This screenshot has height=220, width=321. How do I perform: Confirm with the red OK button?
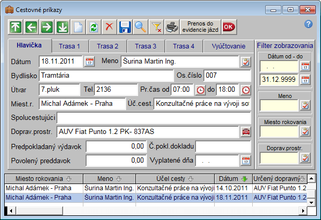(x=229, y=27)
